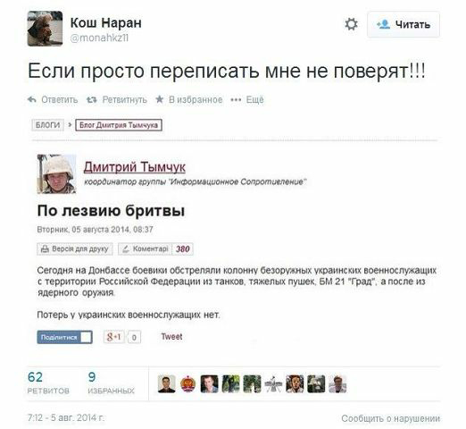The width and height of the screenshot is (466, 429).
Task: Open the 9 избранных count
Action: [x=111, y=383]
